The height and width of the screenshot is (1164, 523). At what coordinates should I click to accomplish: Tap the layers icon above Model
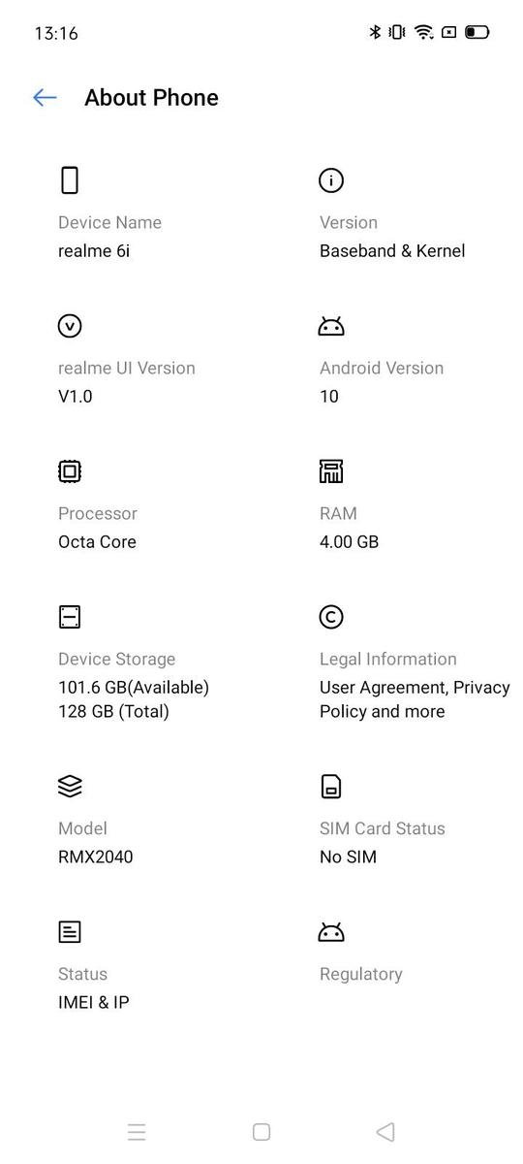point(70,787)
